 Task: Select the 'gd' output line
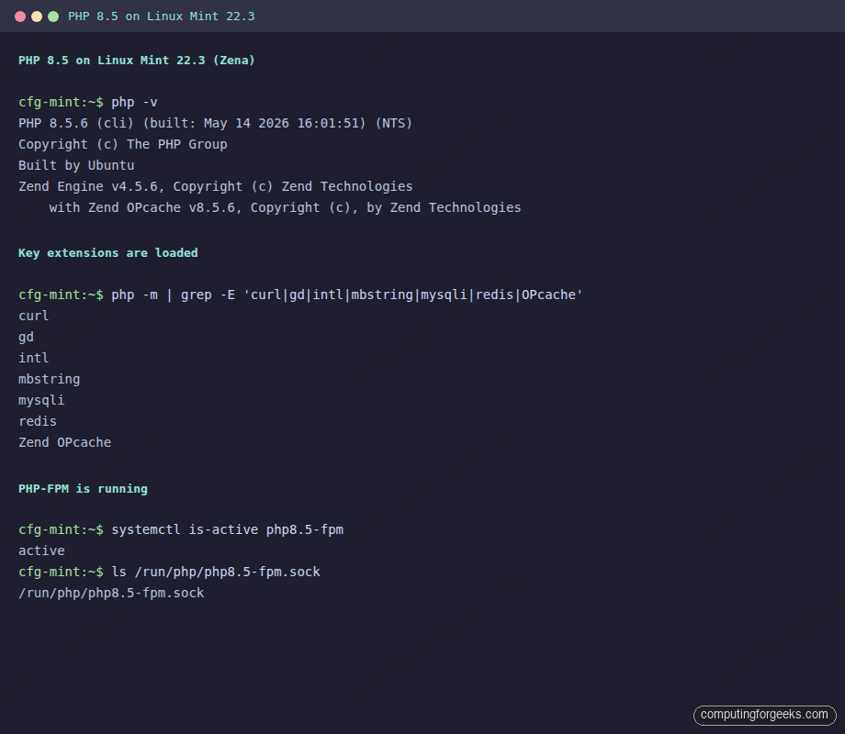point(26,337)
